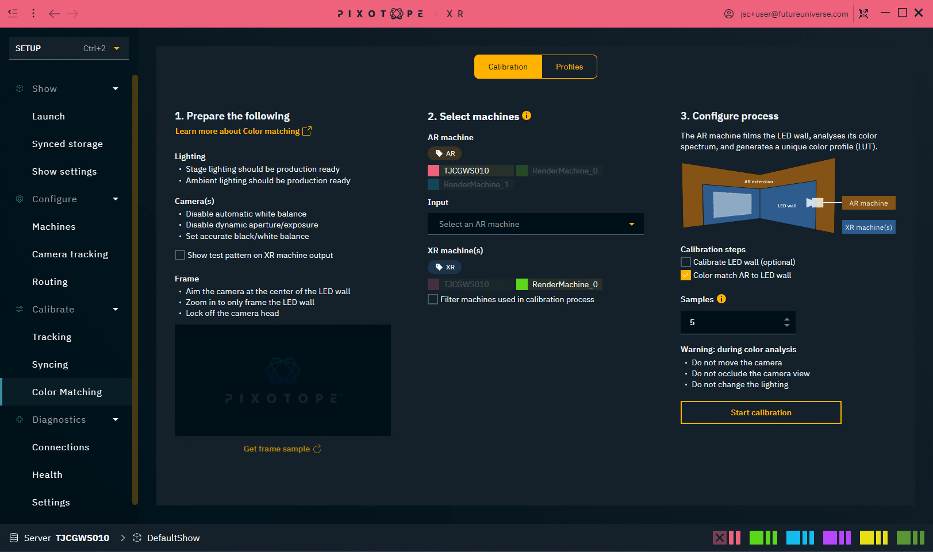933x552 pixels.
Task: Collapse the Configure section arrow
Action: coord(116,199)
